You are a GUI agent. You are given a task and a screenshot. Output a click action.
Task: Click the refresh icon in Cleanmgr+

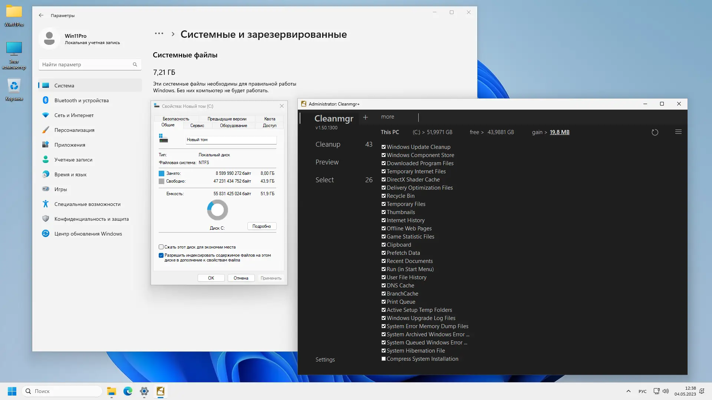(655, 132)
